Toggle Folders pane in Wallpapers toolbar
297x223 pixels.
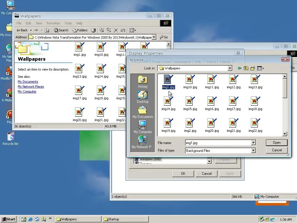(80, 30)
